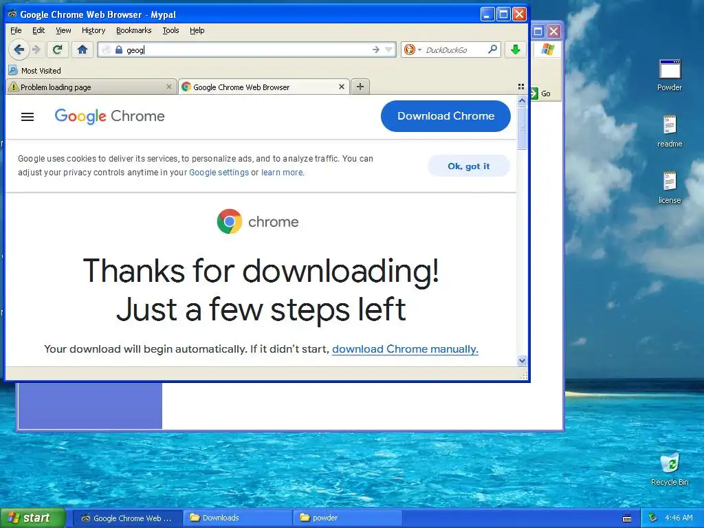Click the Most Visited bookmark folder
The image size is (704, 528).
tap(35, 71)
